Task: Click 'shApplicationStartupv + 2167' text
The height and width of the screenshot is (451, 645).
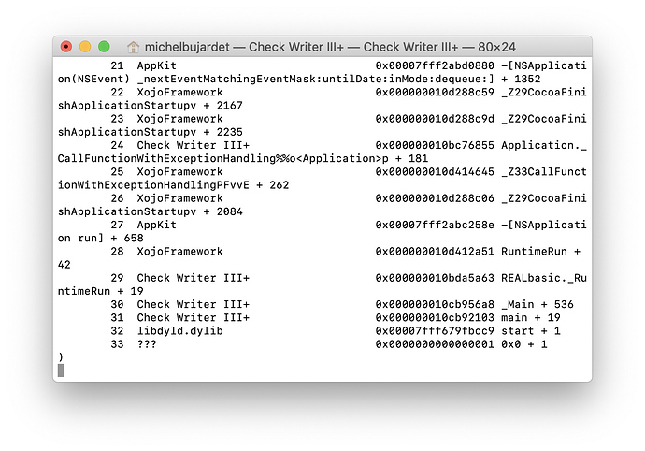Action: coord(150,106)
